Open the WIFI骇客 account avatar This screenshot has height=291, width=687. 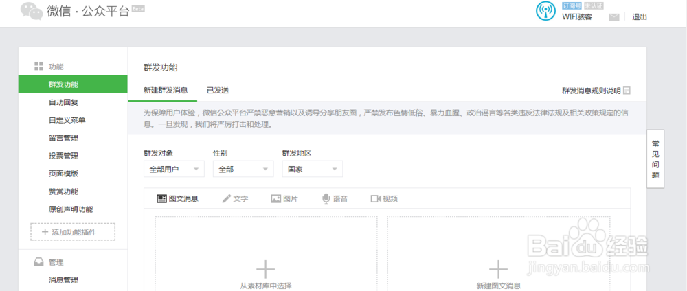click(x=546, y=11)
